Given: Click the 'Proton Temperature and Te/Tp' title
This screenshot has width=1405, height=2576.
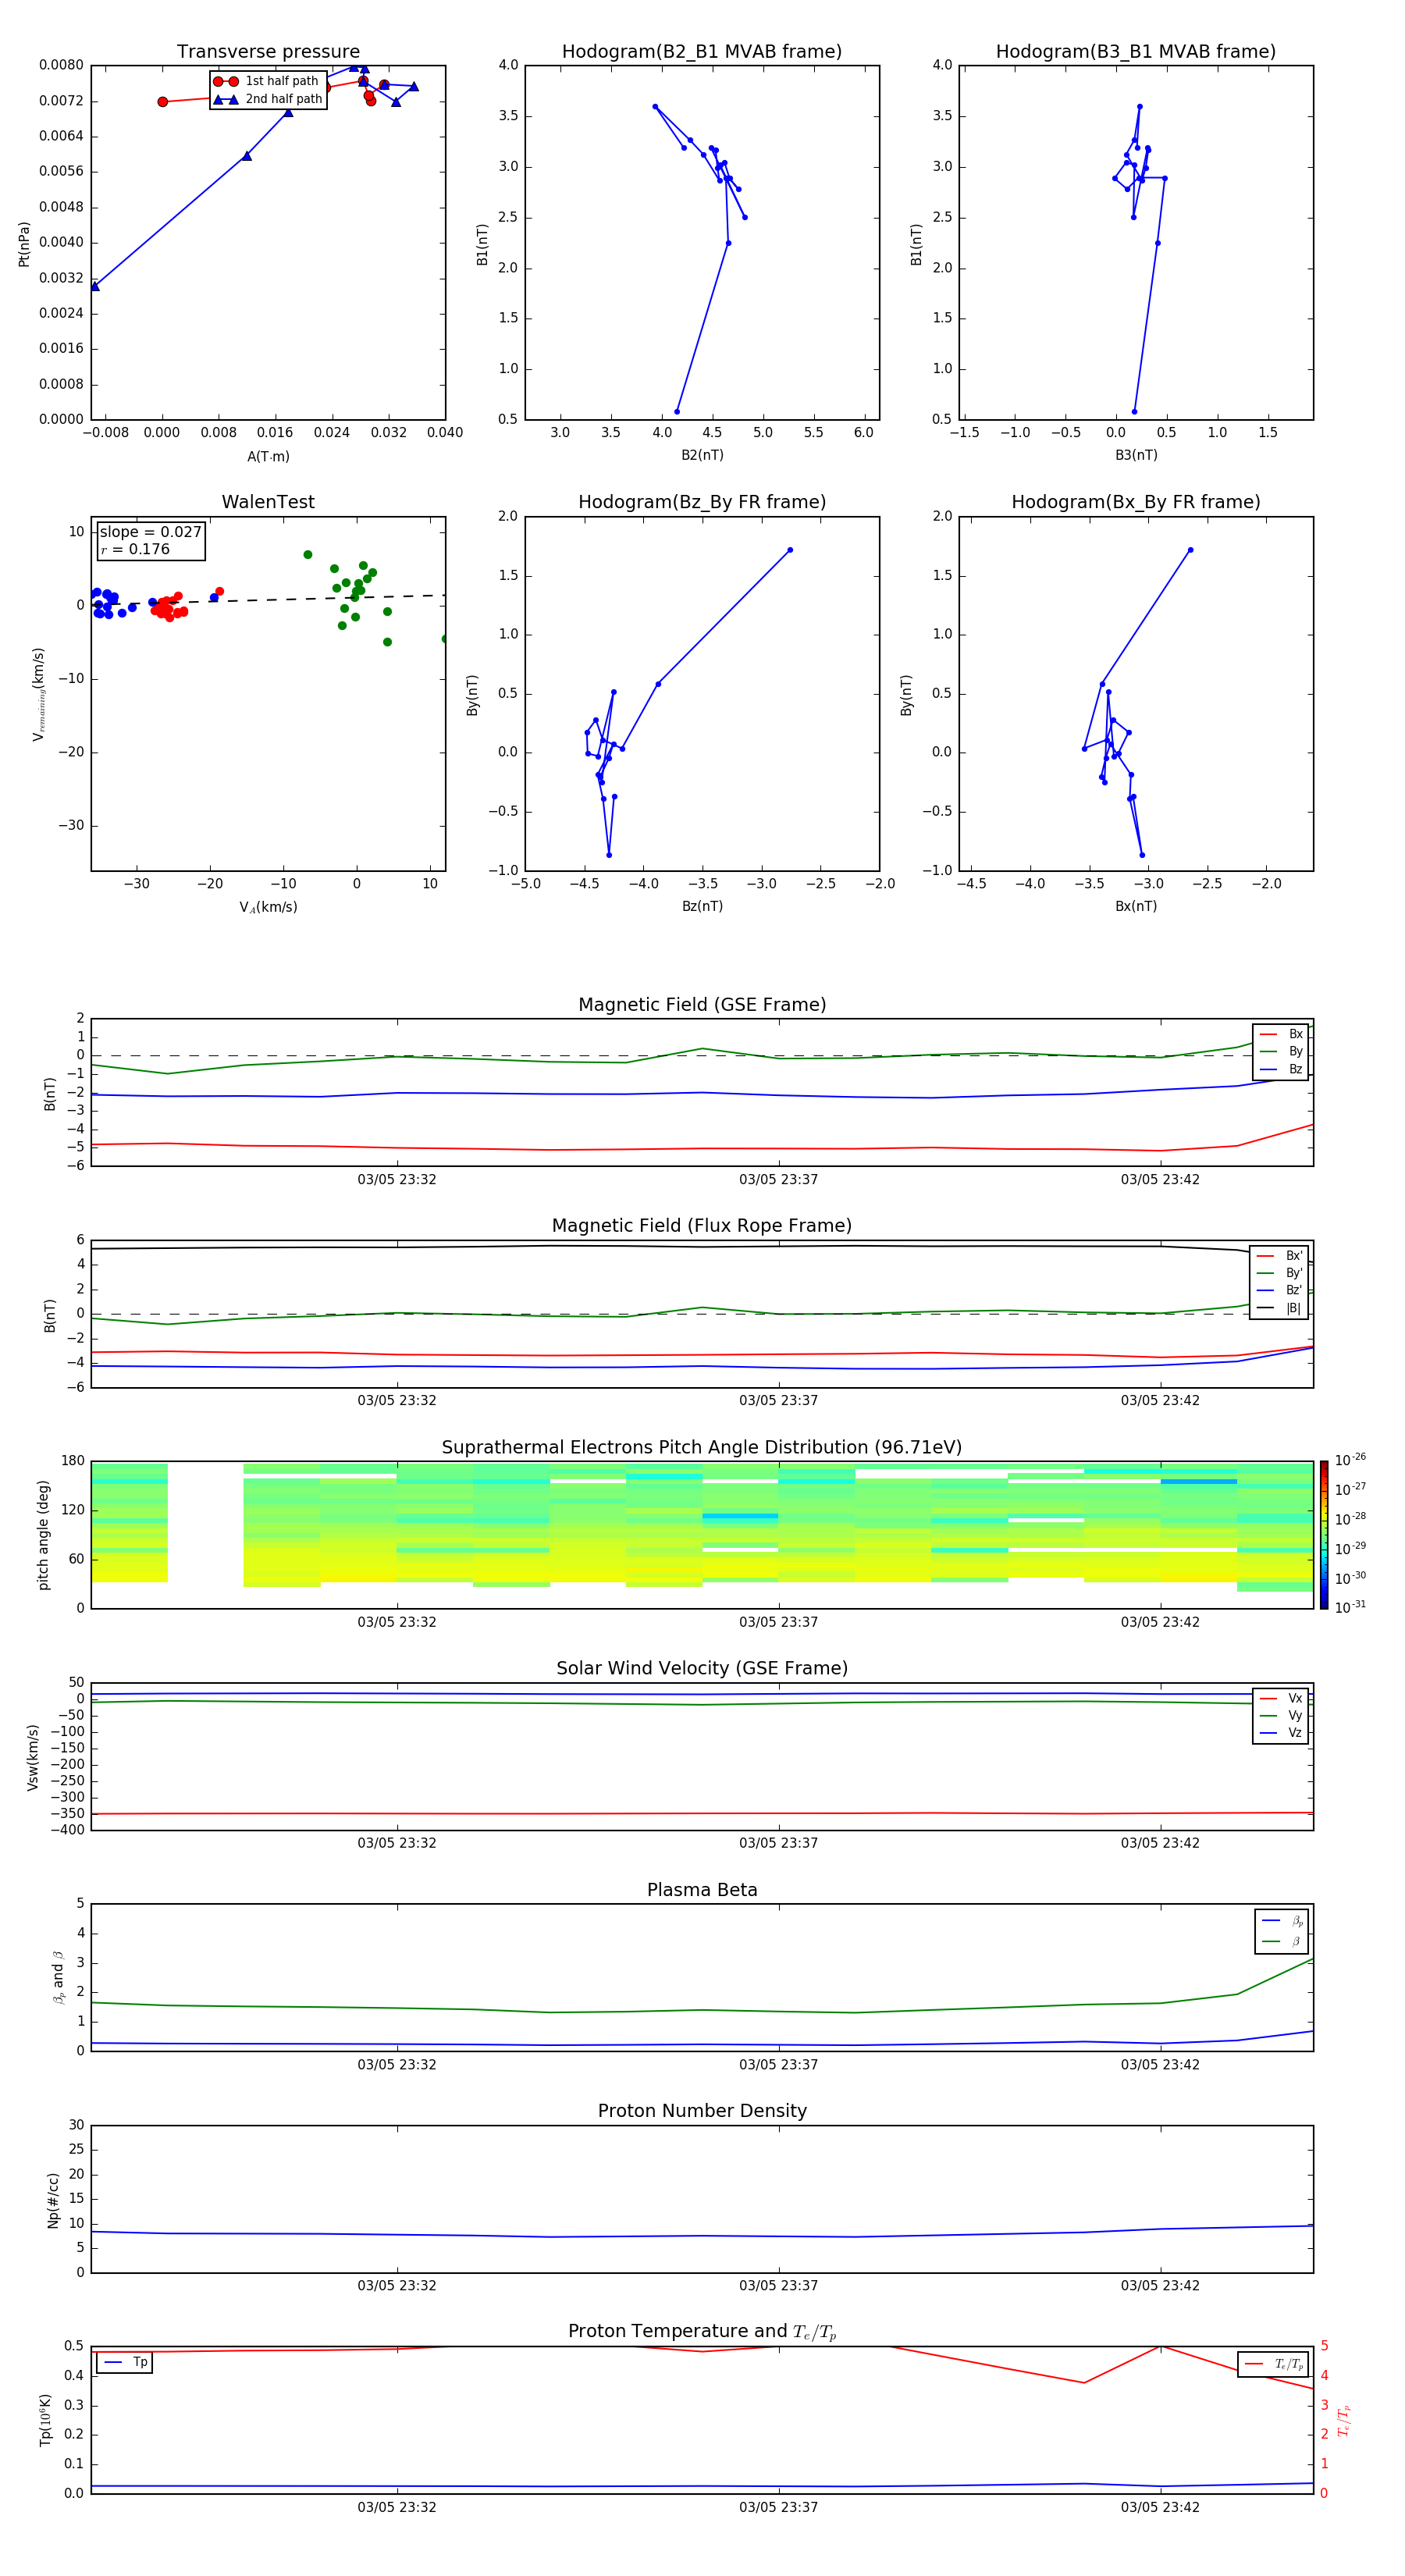Looking at the screenshot, I should (702, 2332).
